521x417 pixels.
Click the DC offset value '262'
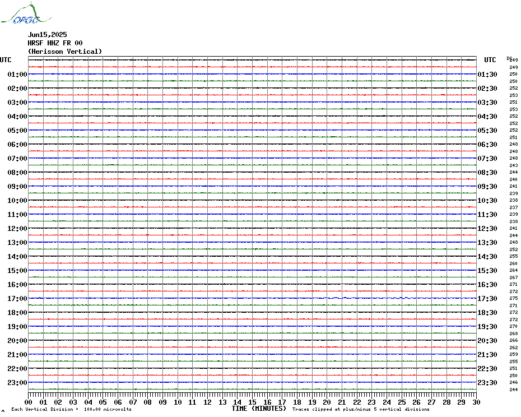[x=513, y=347]
